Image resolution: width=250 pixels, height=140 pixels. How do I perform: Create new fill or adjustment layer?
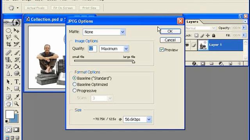221,63
